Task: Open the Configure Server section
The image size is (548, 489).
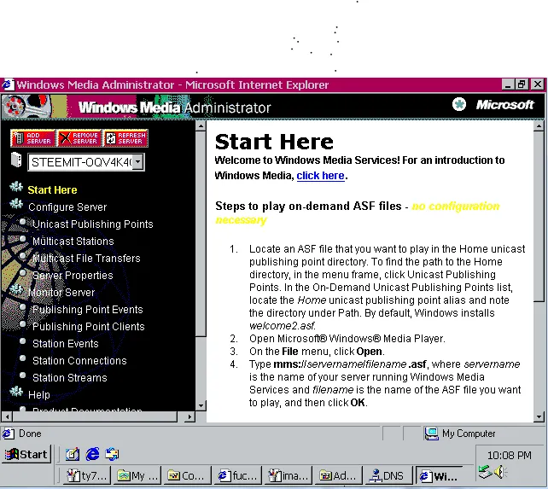Action: [67, 207]
